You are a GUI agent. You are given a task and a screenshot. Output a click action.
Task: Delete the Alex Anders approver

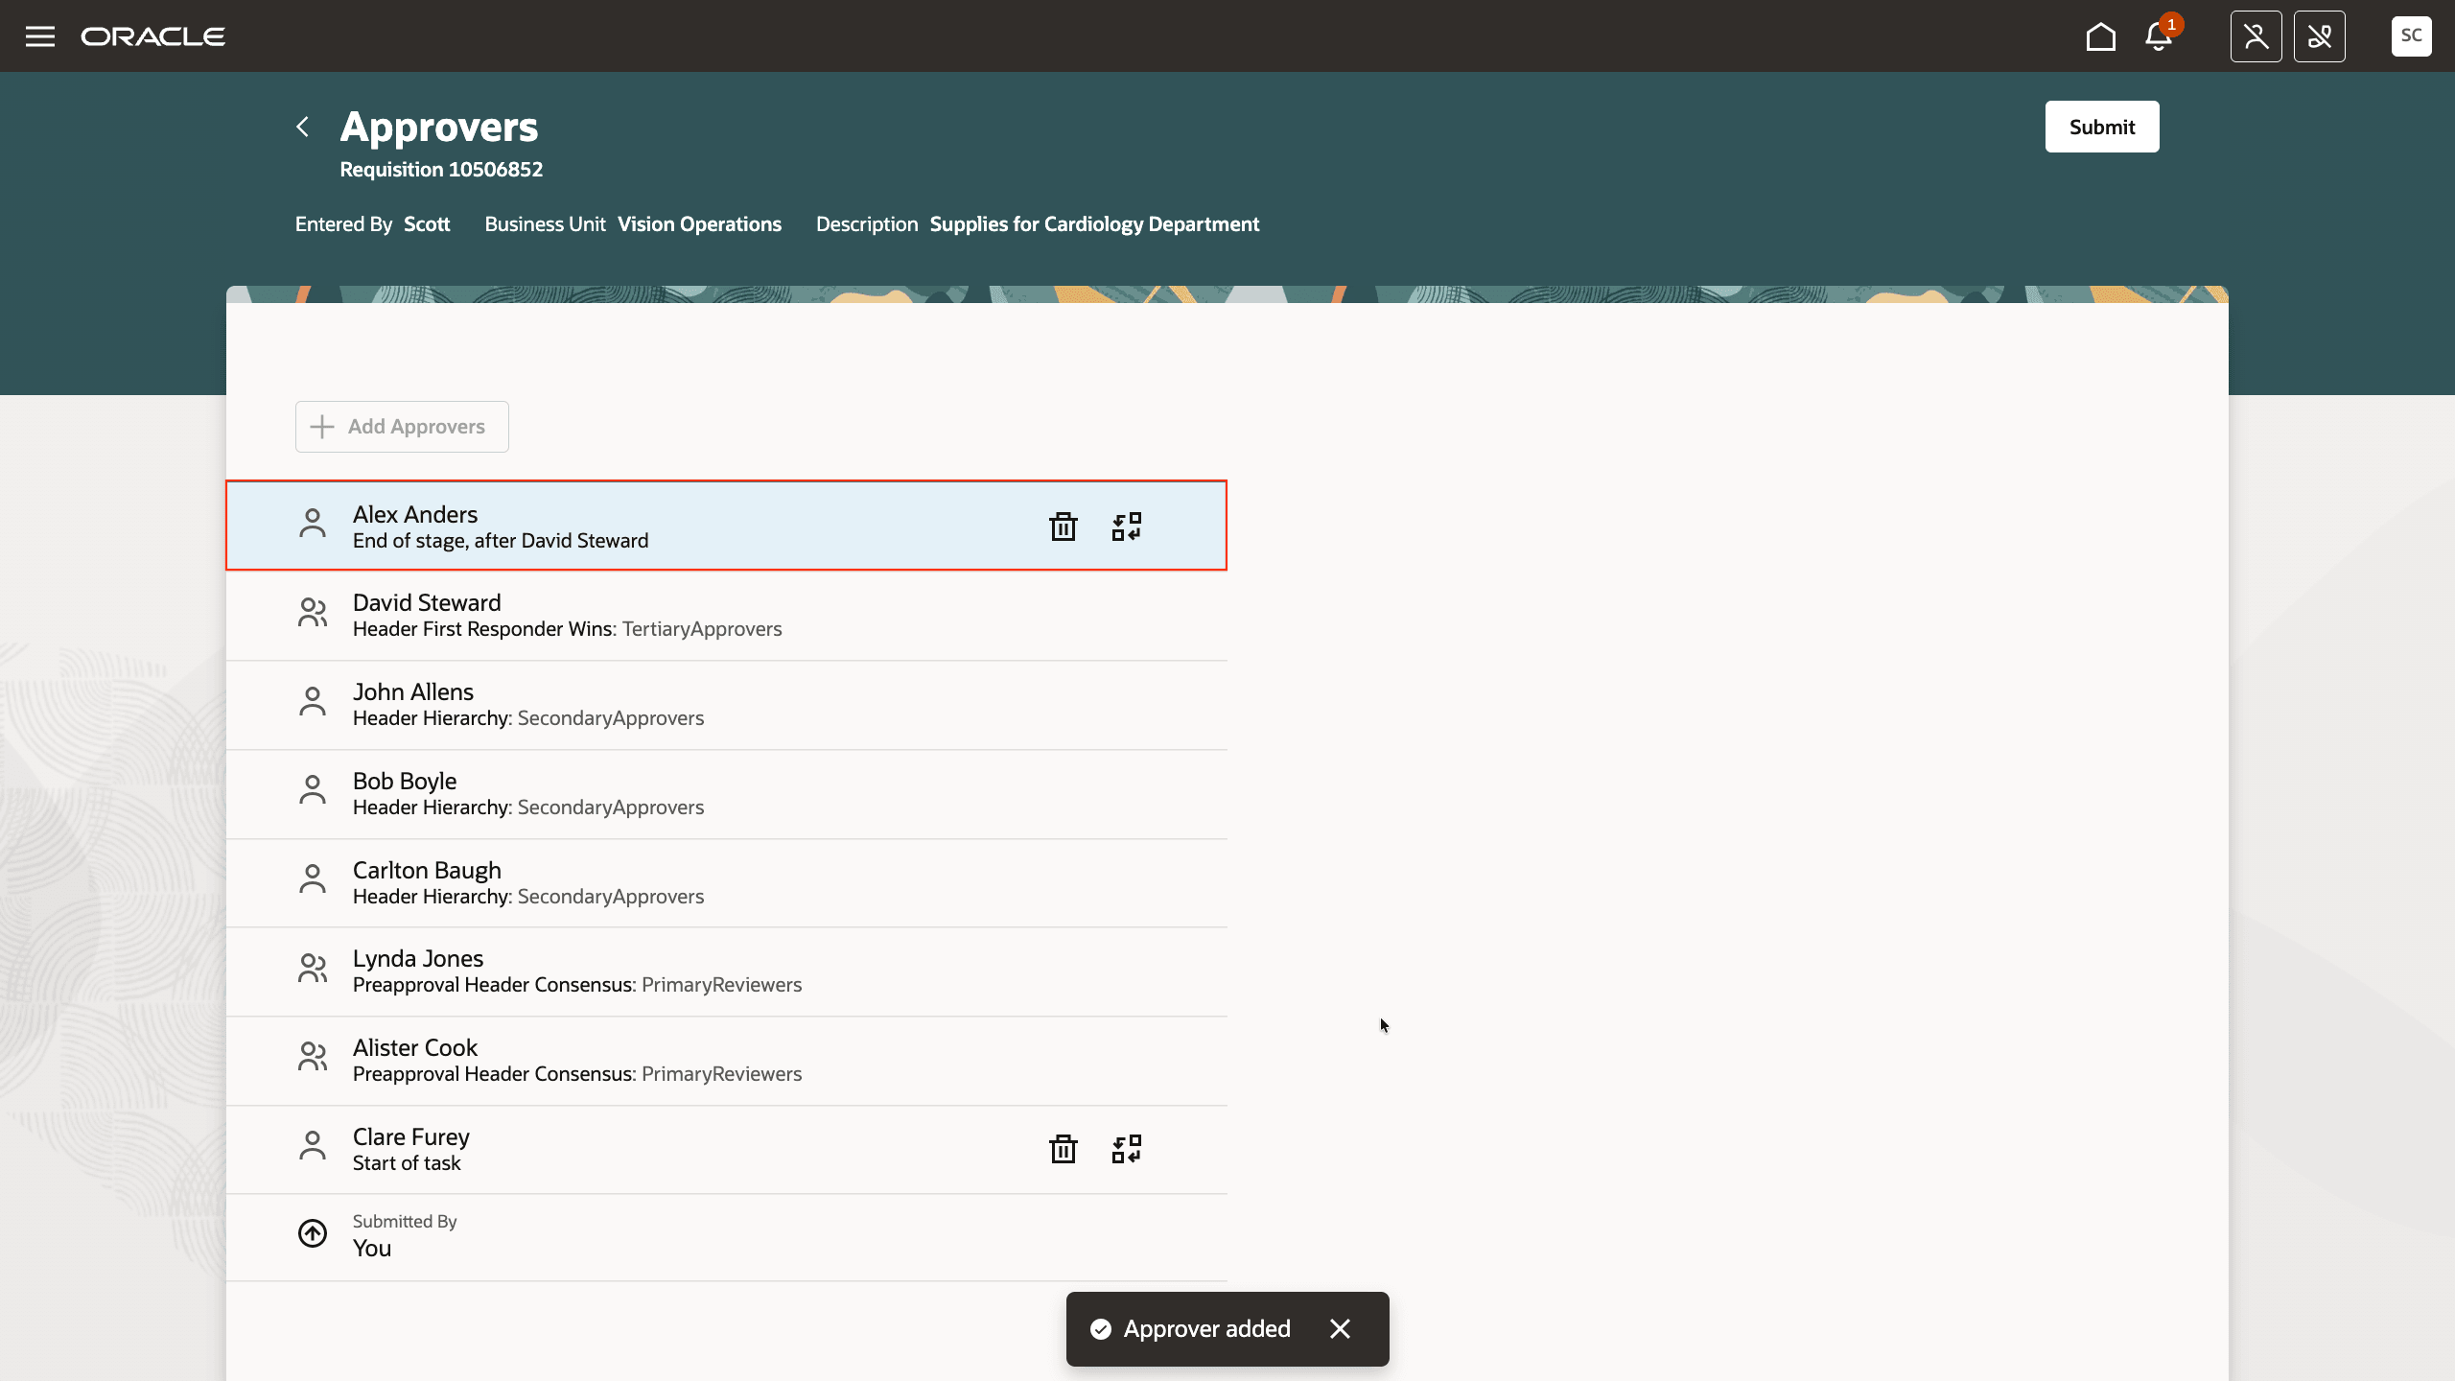click(1063, 527)
